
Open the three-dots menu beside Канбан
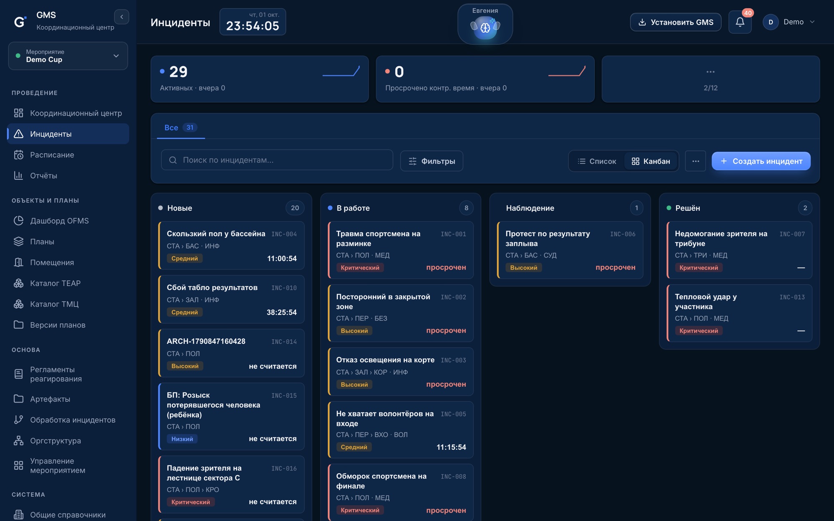696,161
